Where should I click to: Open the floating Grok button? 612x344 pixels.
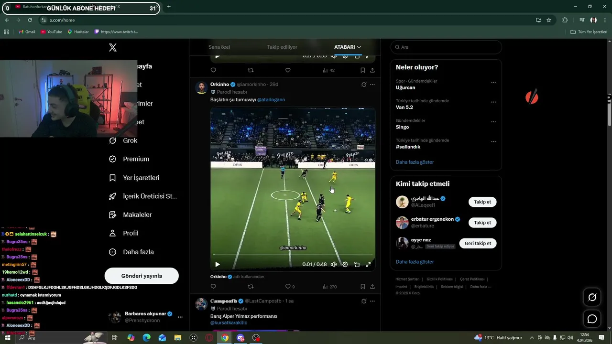[592, 297]
